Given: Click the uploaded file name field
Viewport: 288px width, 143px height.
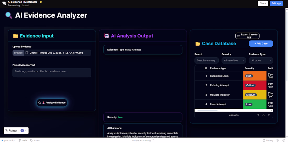Looking at the screenshot, I should pyautogui.click(x=58, y=53).
